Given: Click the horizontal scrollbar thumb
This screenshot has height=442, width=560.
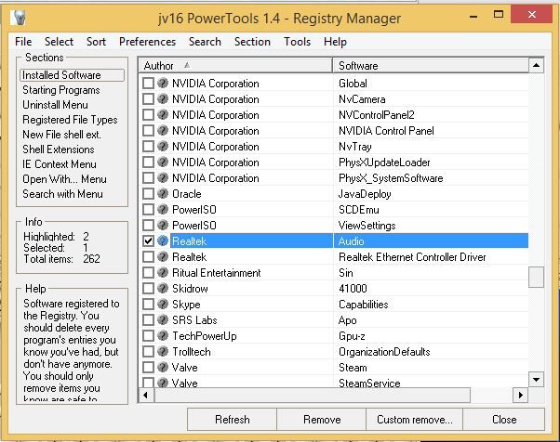Looking at the screenshot, I should click(x=313, y=395).
